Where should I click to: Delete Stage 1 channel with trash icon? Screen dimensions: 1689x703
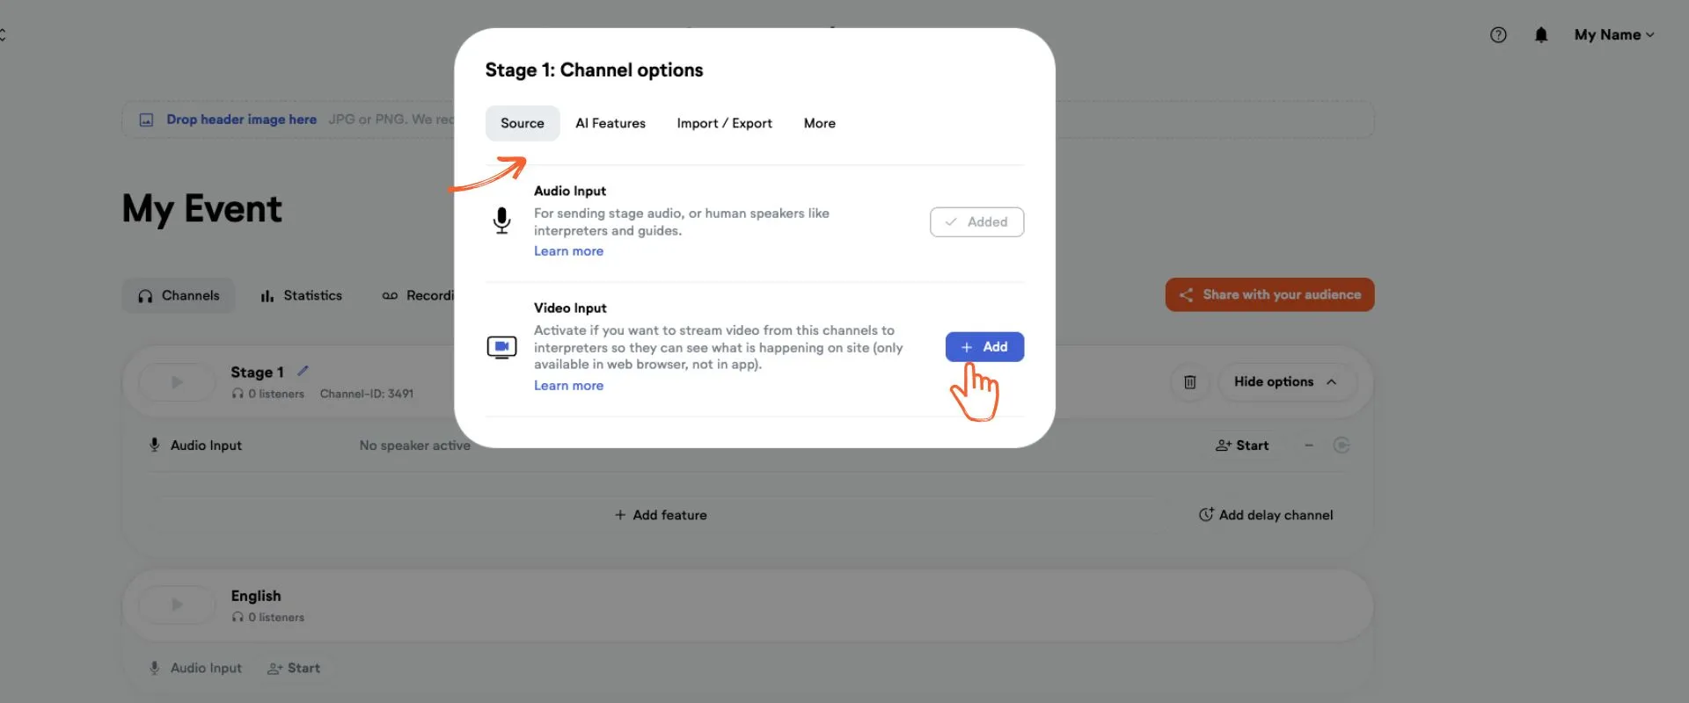point(1189,382)
